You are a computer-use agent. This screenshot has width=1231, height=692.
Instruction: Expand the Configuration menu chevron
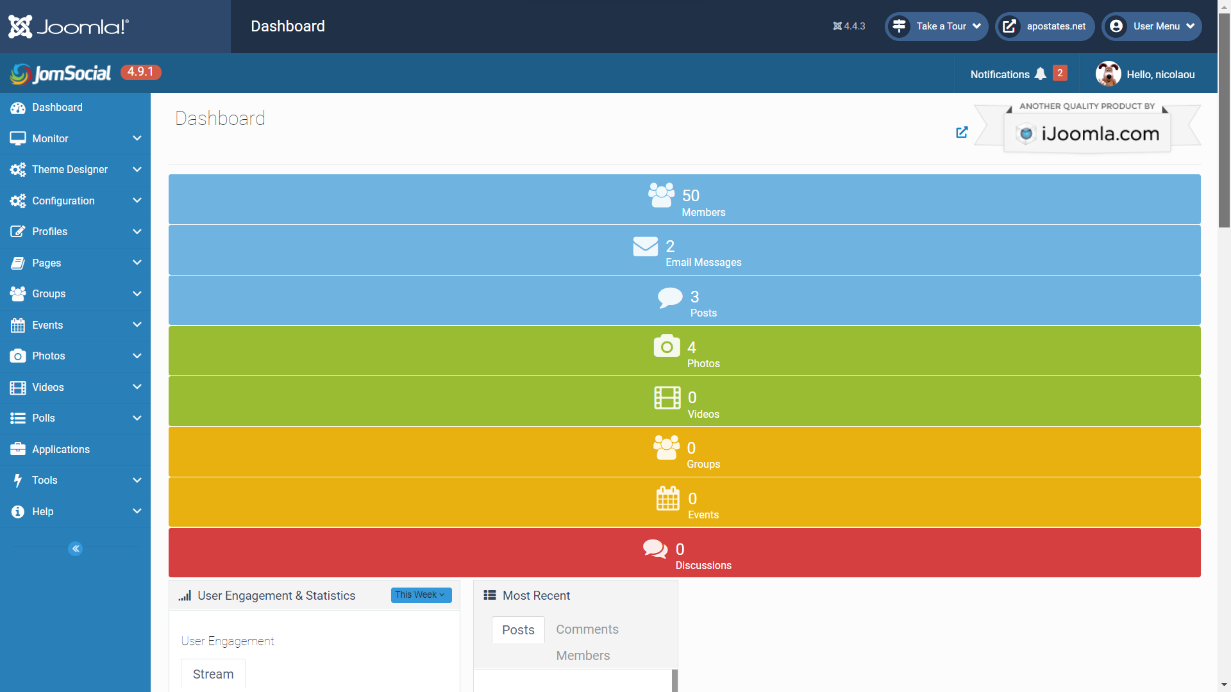coord(137,201)
